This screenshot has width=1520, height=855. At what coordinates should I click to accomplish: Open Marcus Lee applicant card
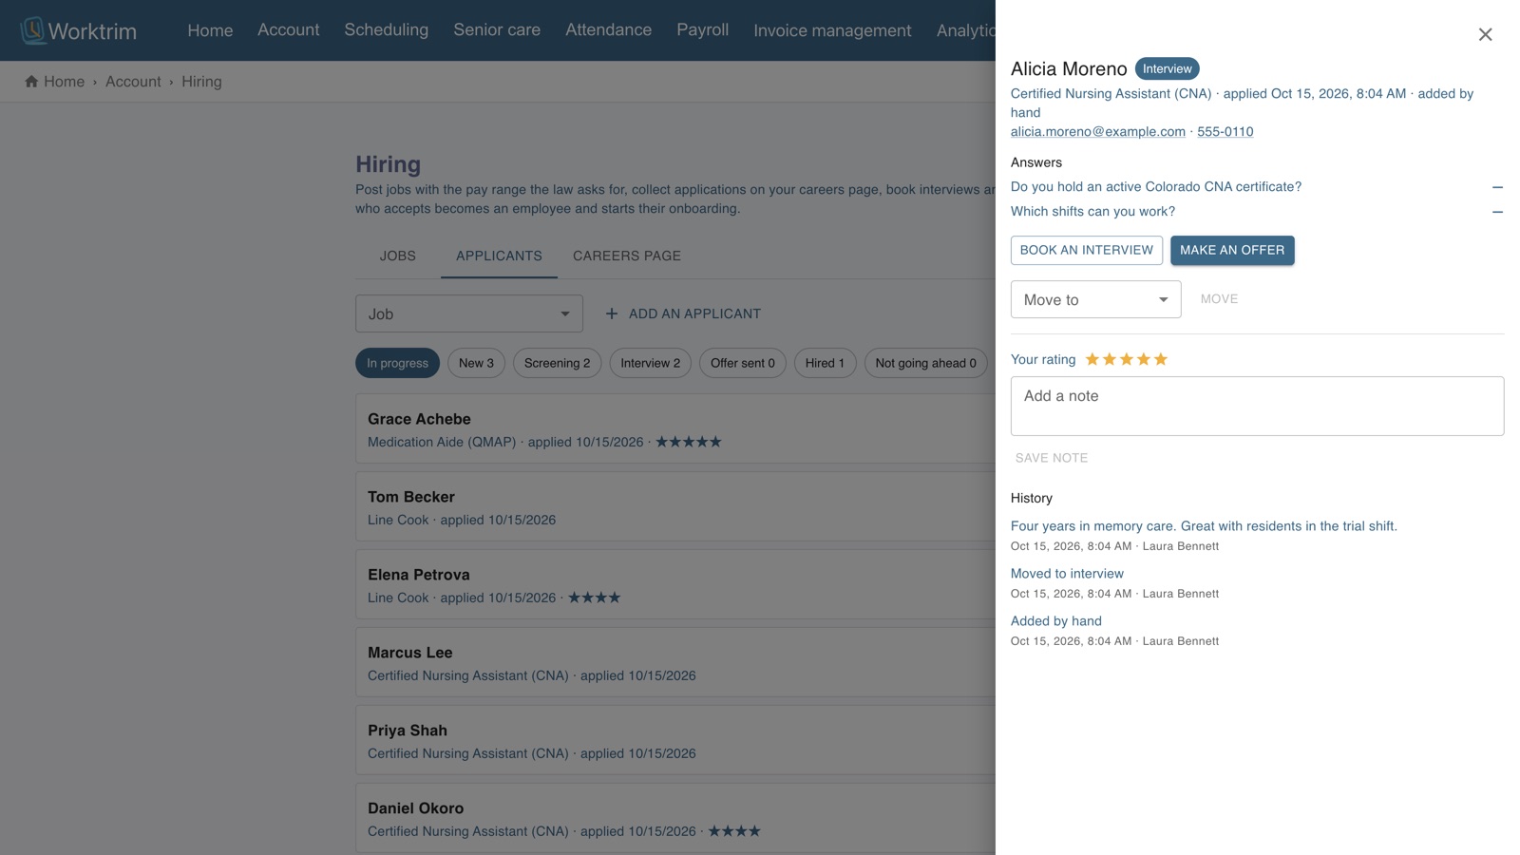click(x=676, y=663)
